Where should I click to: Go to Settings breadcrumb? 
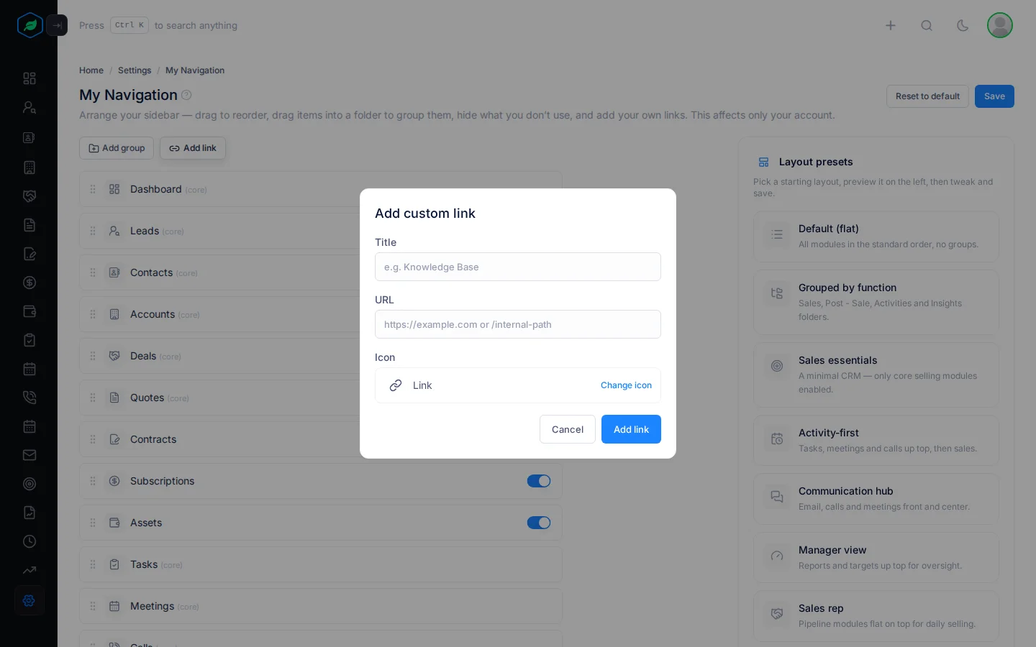coord(135,70)
